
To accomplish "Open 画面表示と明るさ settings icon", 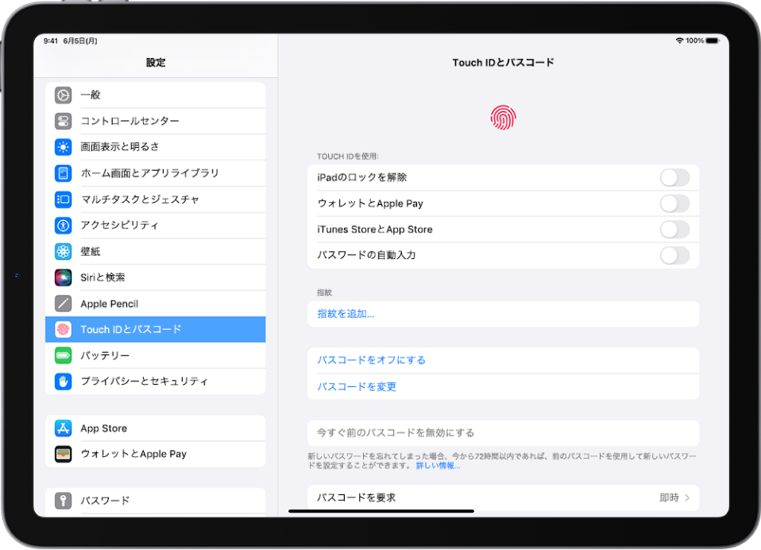I will [64, 147].
